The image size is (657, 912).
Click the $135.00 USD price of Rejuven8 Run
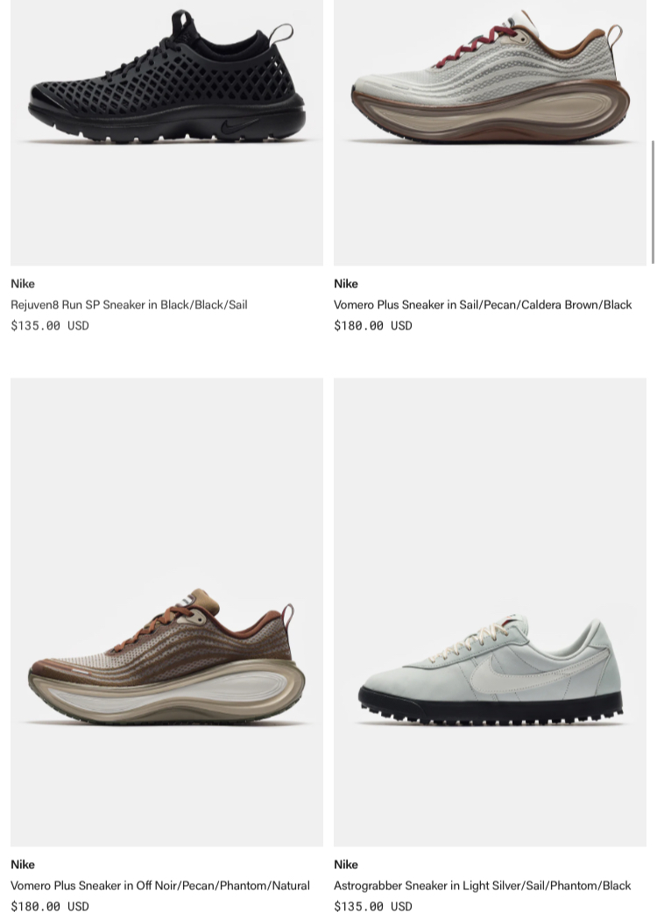50,325
